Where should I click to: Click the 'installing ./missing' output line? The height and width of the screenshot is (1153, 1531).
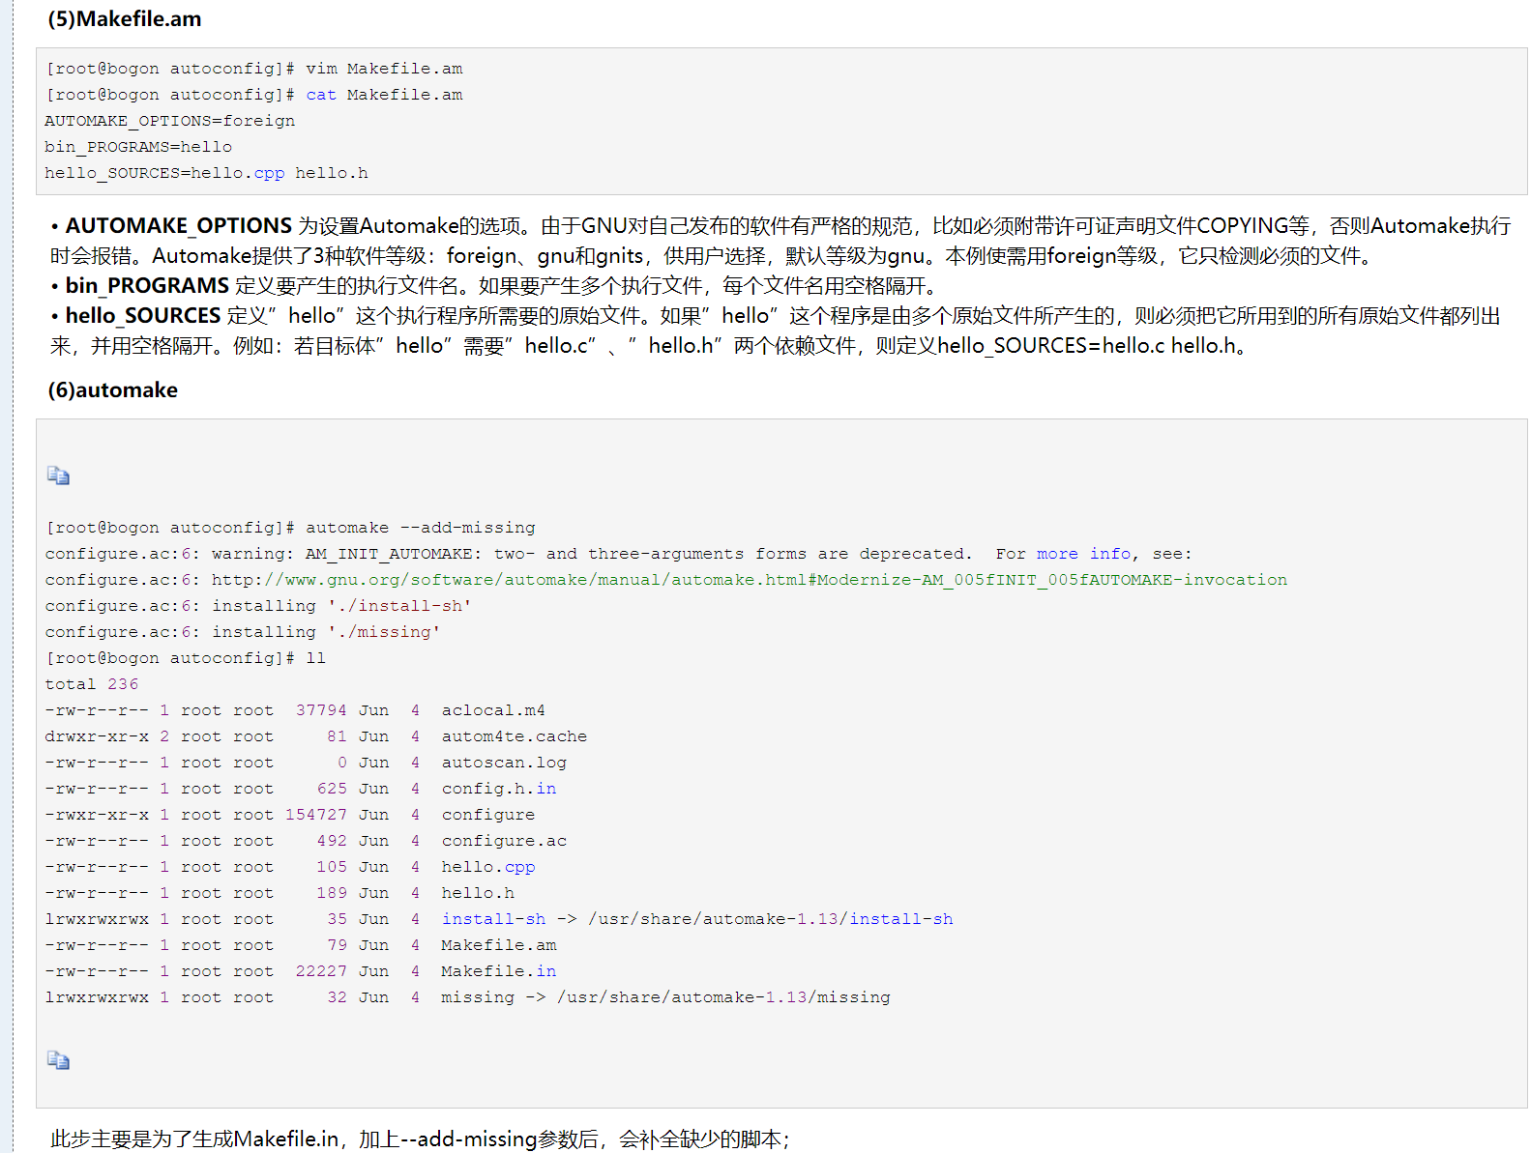pyautogui.click(x=243, y=632)
